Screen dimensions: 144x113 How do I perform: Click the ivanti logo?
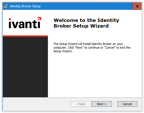(25, 22)
